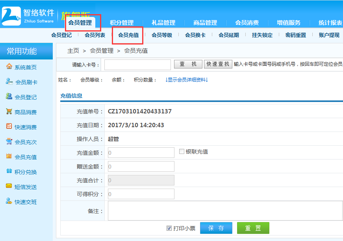Expand 显示会员详细资料 member details
The image size is (343, 241).
pos(186,80)
